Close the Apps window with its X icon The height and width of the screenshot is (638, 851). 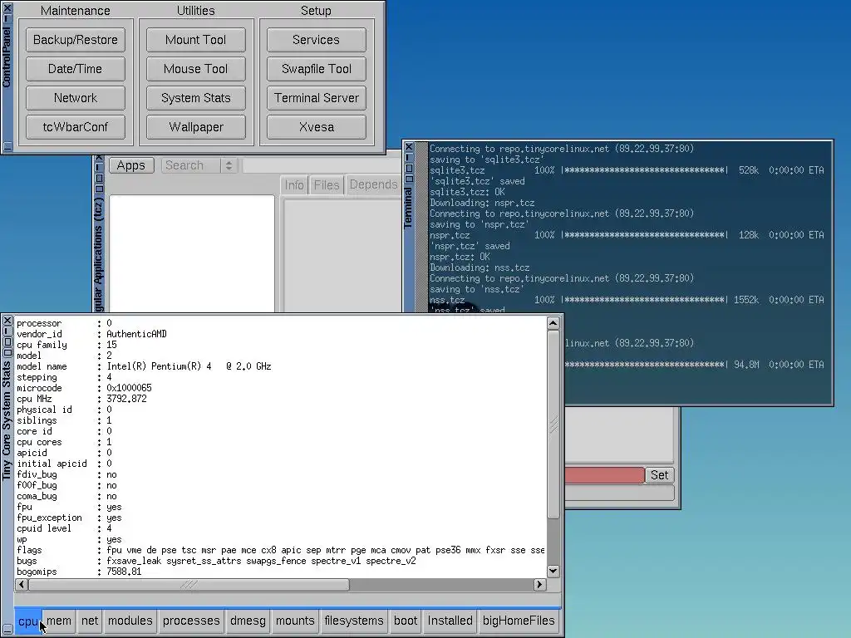coord(99,157)
